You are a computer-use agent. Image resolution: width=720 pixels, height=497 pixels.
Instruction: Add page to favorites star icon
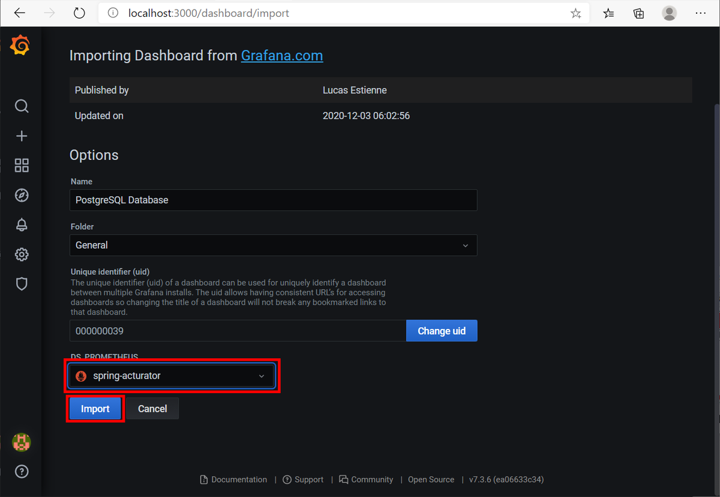[x=575, y=13]
